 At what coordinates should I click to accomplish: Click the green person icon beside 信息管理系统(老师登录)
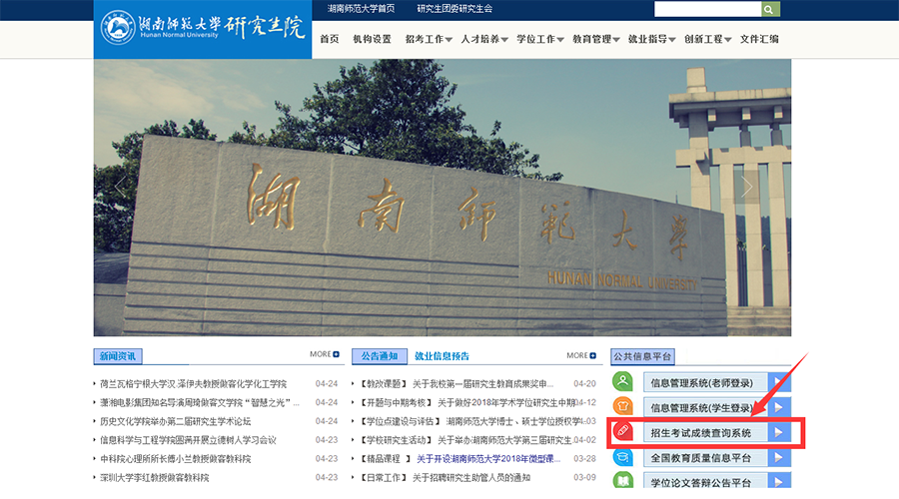click(622, 381)
